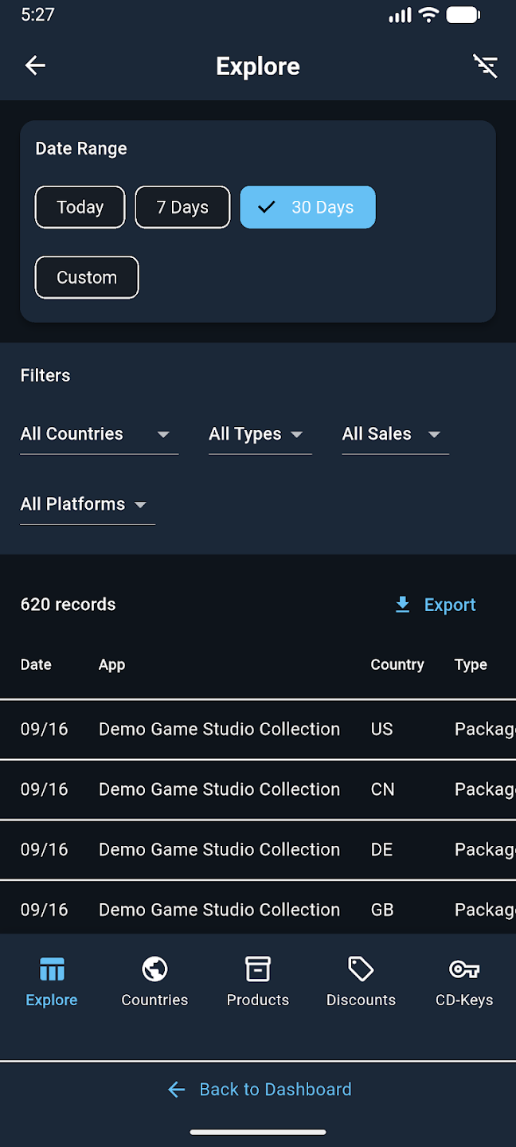Toggle the 30 Days date range chip

coord(307,207)
